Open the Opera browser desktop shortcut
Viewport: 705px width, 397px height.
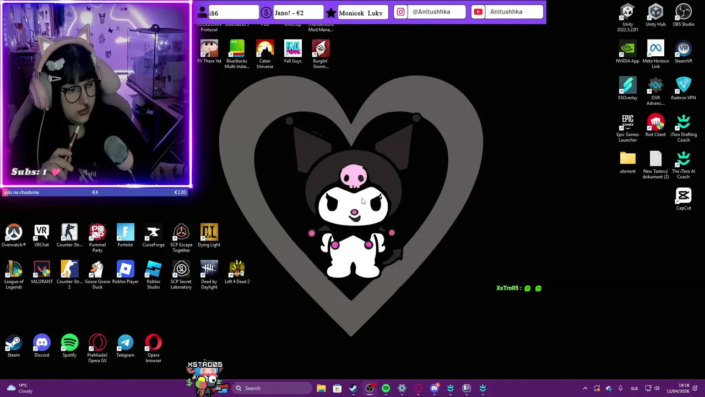point(153,348)
